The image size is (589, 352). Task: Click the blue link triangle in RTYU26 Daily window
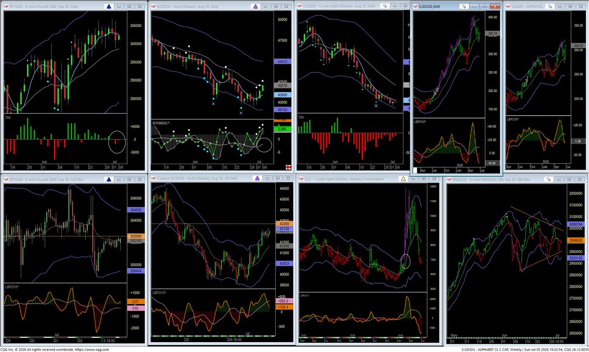pyautogui.click(x=108, y=7)
